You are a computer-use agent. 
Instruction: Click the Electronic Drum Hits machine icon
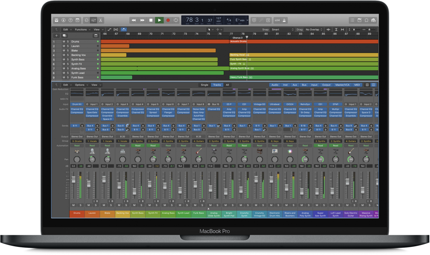click(274, 152)
